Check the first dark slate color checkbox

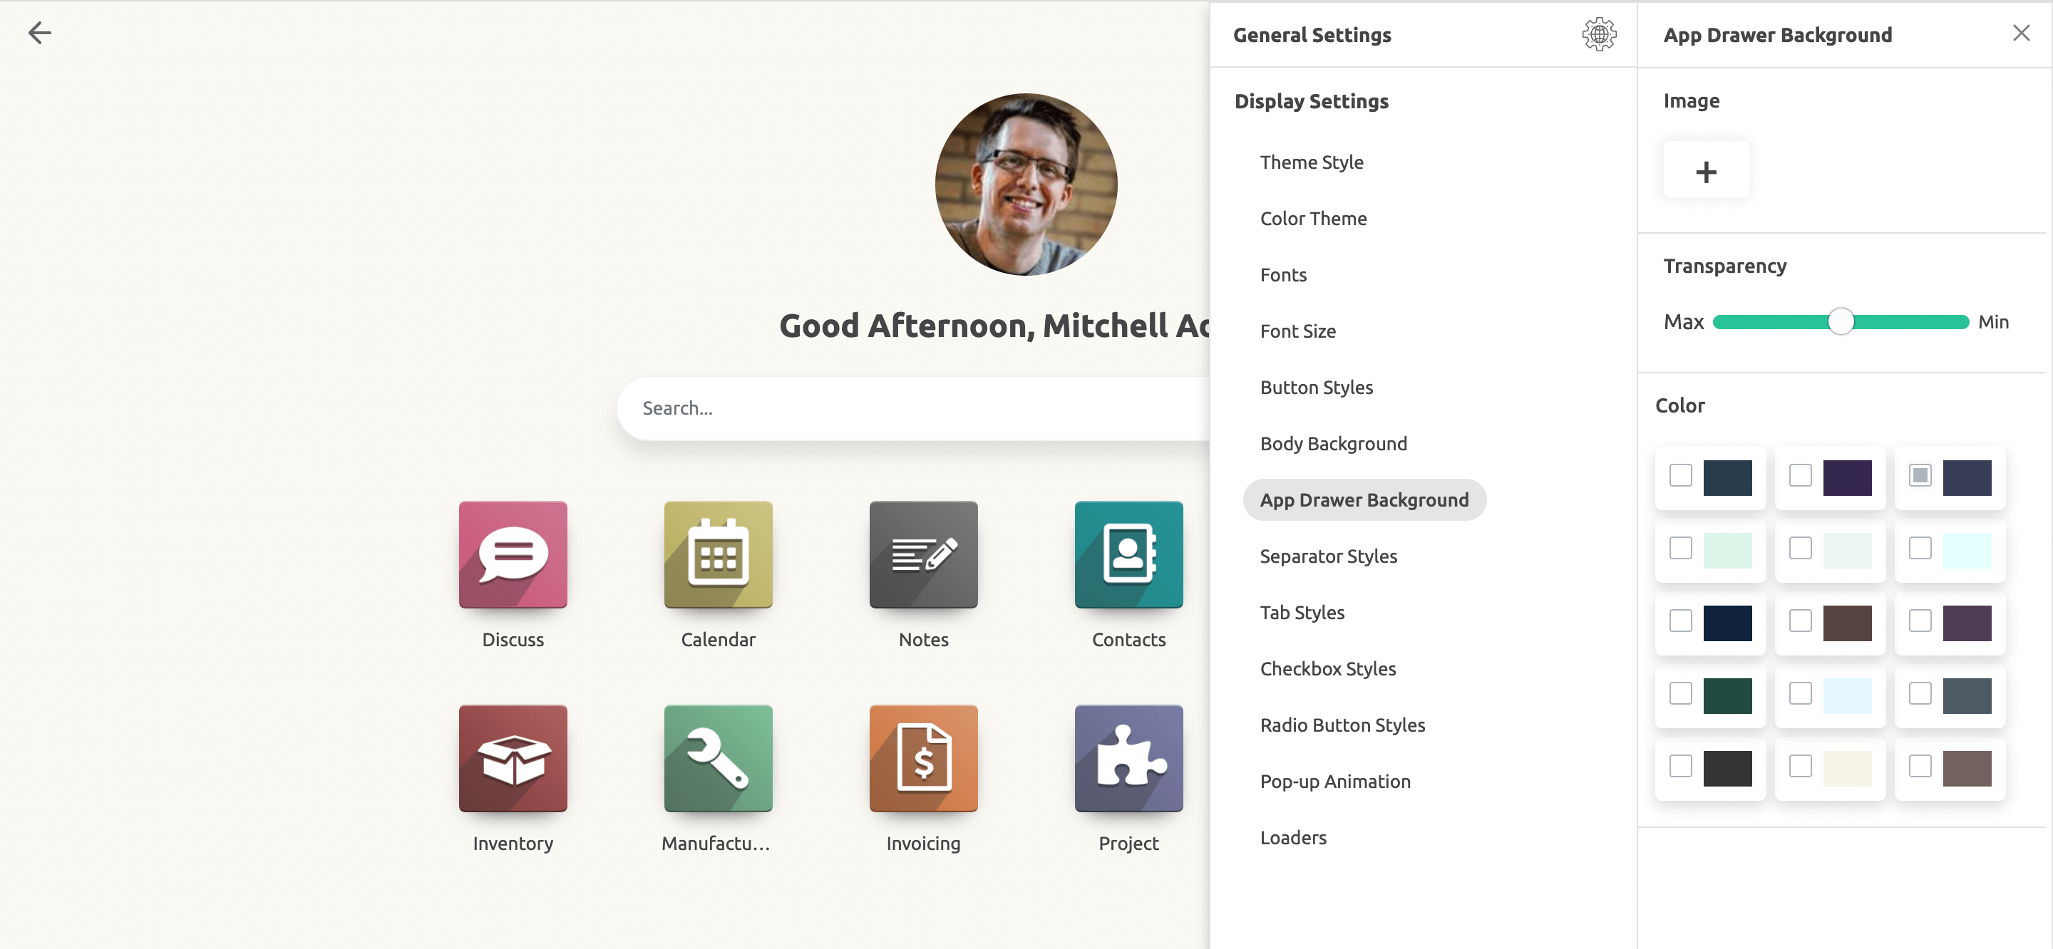coord(1680,476)
